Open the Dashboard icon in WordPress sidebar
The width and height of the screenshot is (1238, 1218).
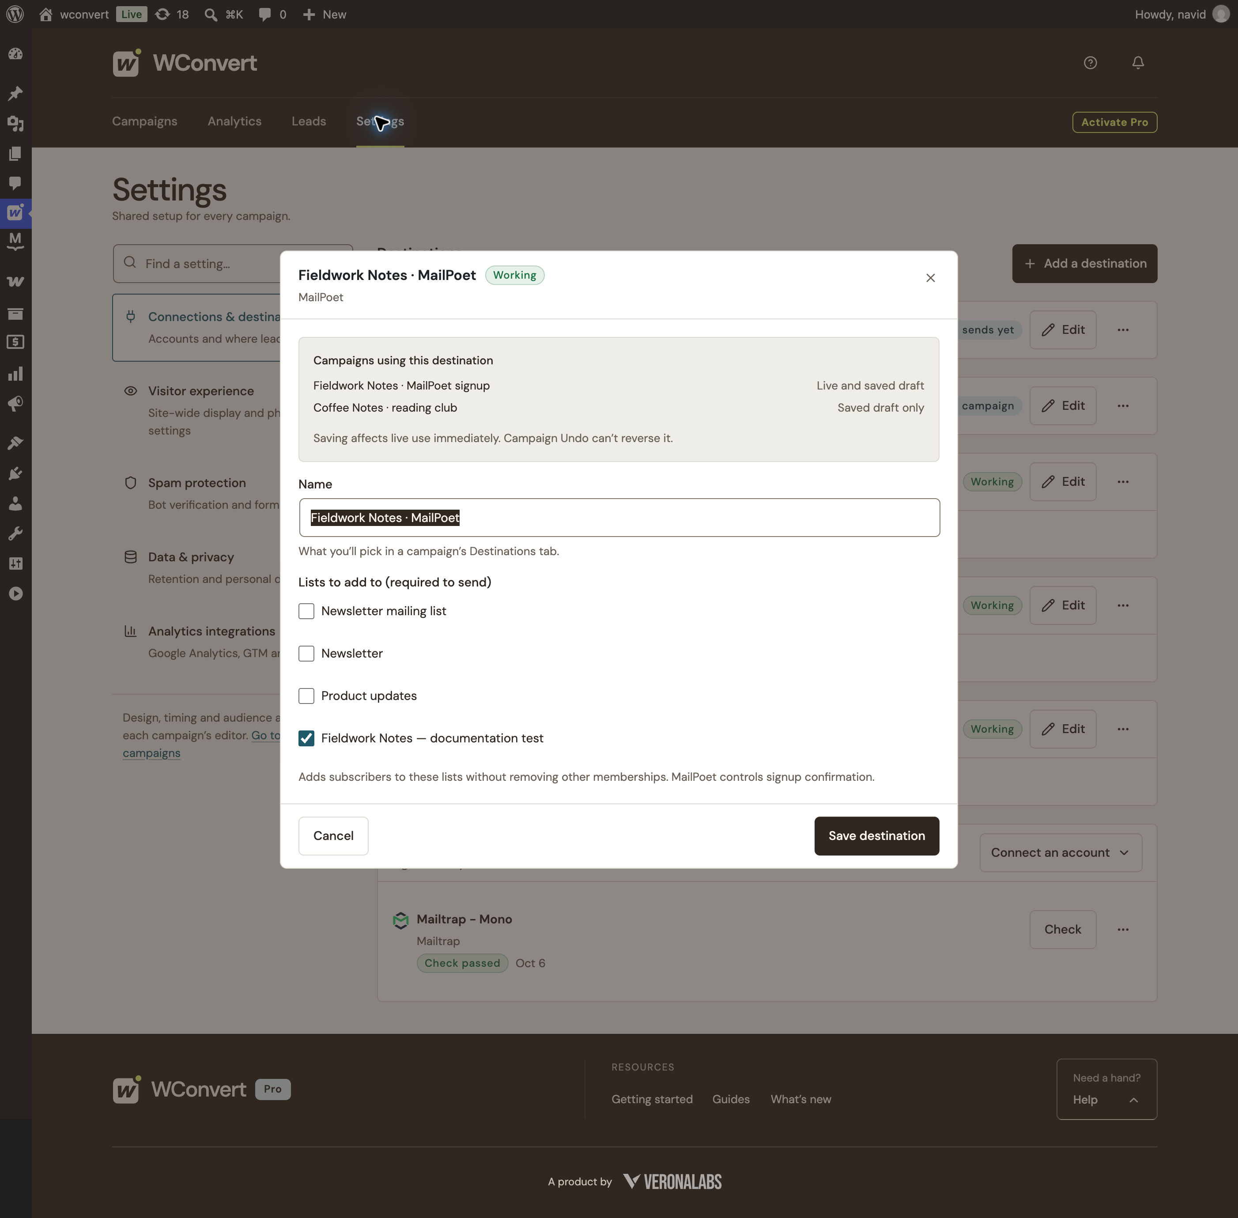(15, 54)
